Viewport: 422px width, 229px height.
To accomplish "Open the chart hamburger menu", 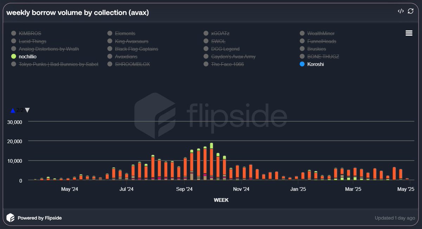I will click(x=409, y=33).
